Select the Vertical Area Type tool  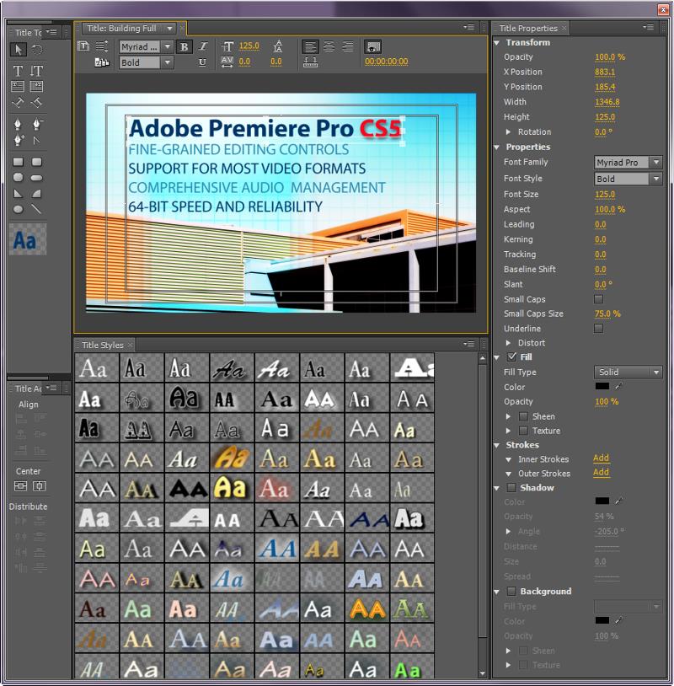point(36,86)
